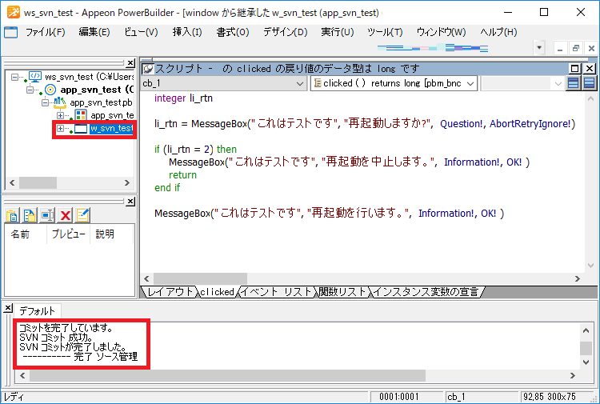Click the paste icon in the clip panel
This screenshot has width=600, height=404.
point(12,215)
